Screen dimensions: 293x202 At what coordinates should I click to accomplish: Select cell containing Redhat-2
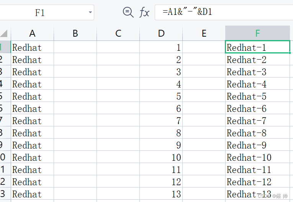coord(257,59)
